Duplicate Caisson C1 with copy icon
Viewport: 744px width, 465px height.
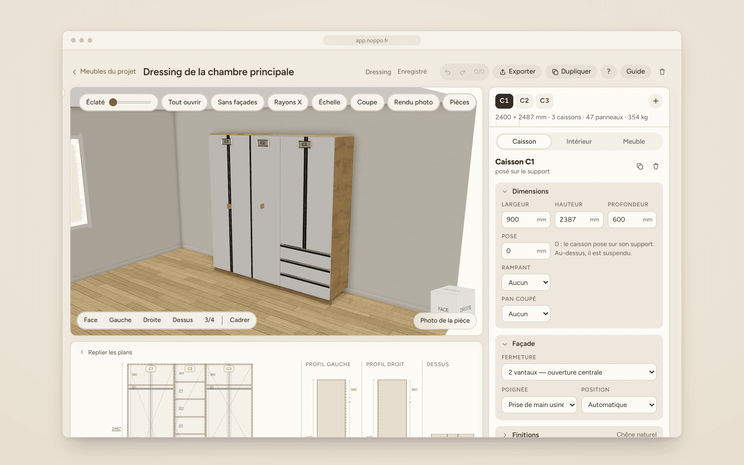[640, 166]
